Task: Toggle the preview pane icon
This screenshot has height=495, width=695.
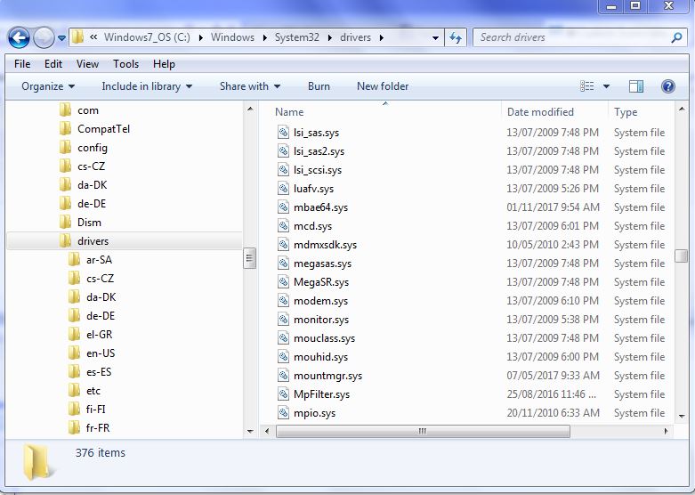Action: click(636, 86)
